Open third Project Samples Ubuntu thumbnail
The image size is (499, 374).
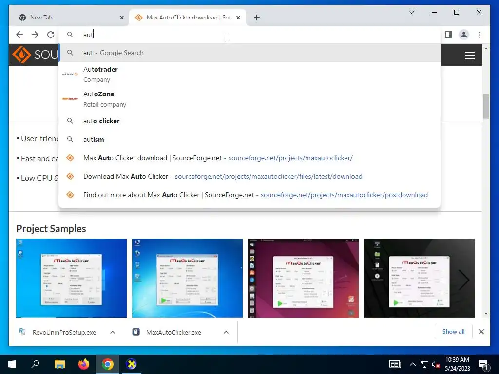[303, 278]
